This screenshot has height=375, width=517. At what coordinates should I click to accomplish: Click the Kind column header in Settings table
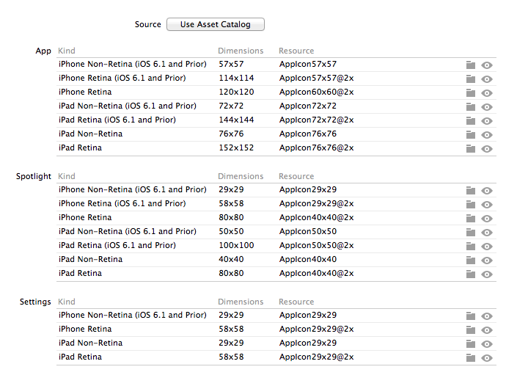[x=67, y=302]
